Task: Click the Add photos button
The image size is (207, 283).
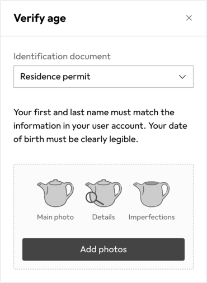Action: click(103, 249)
